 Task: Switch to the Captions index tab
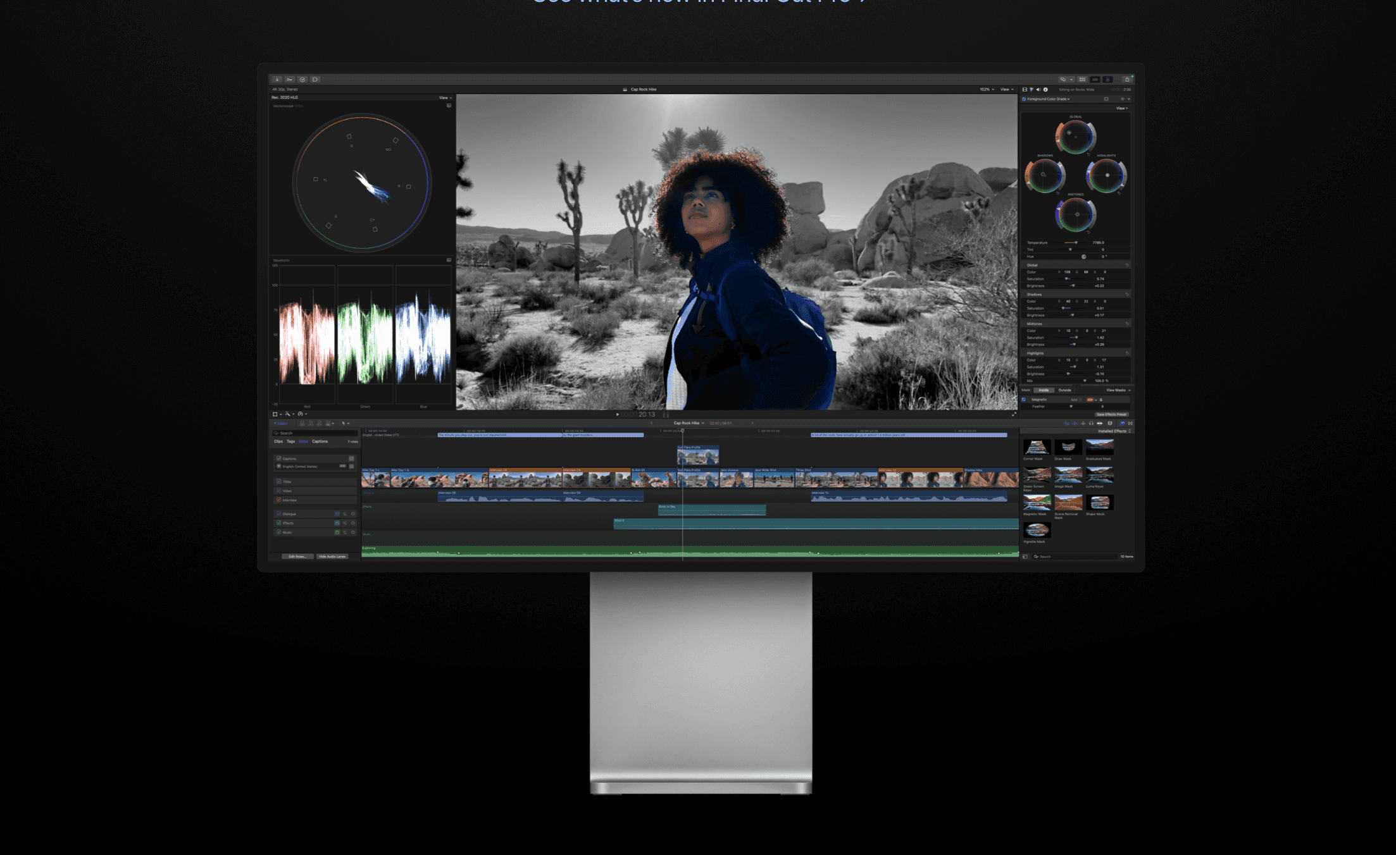click(320, 441)
